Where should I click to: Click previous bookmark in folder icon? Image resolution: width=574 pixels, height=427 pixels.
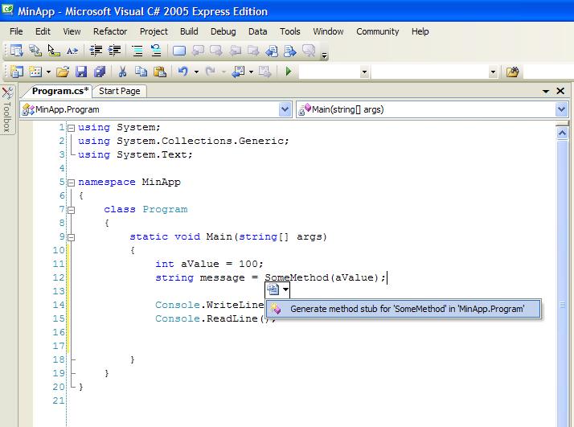pos(235,50)
